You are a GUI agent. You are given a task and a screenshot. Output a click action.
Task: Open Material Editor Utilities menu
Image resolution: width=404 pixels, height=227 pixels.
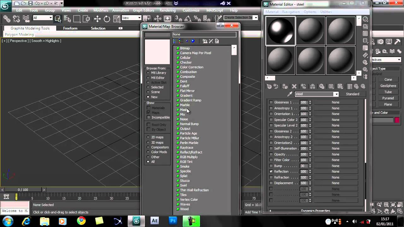(x=326, y=12)
